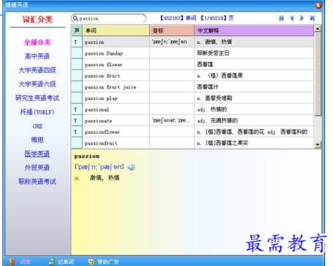Select 大学英语四级 category
This screenshot has height=266, width=333.
coord(37,70)
